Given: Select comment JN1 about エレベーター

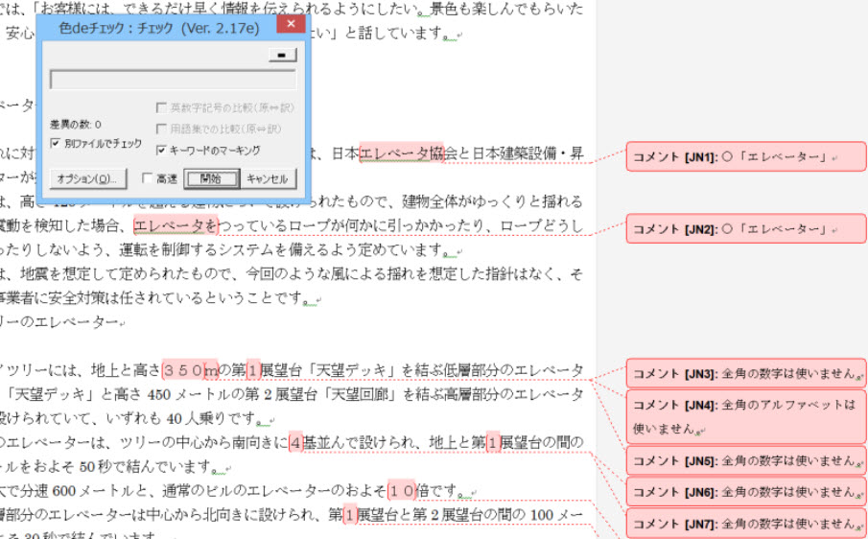Looking at the screenshot, I should [x=745, y=156].
